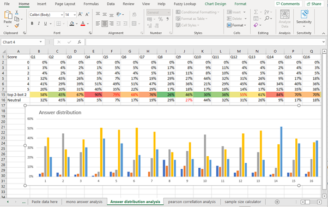Click the Fill down icon
Viewport: 328px width, 207px height.
pyautogui.click(x=256, y=19)
